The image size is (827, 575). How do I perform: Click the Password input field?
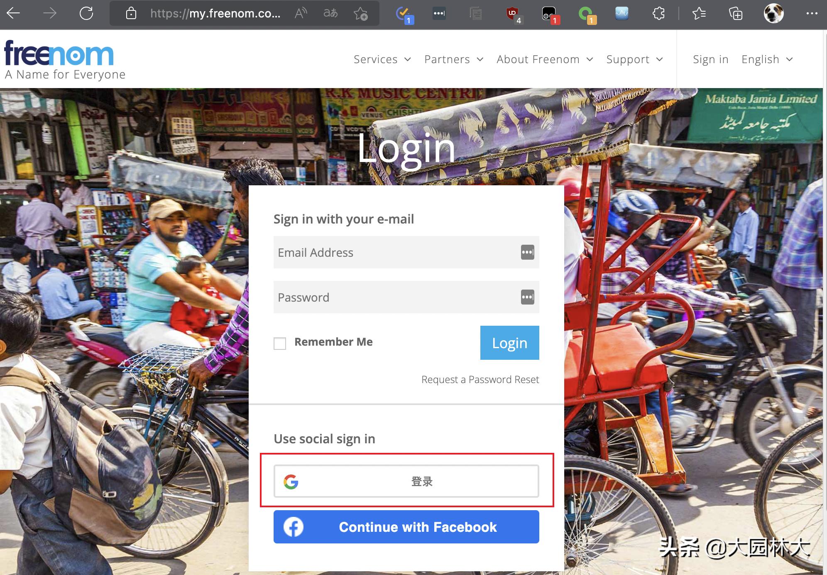pyautogui.click(x=394, y=297)
